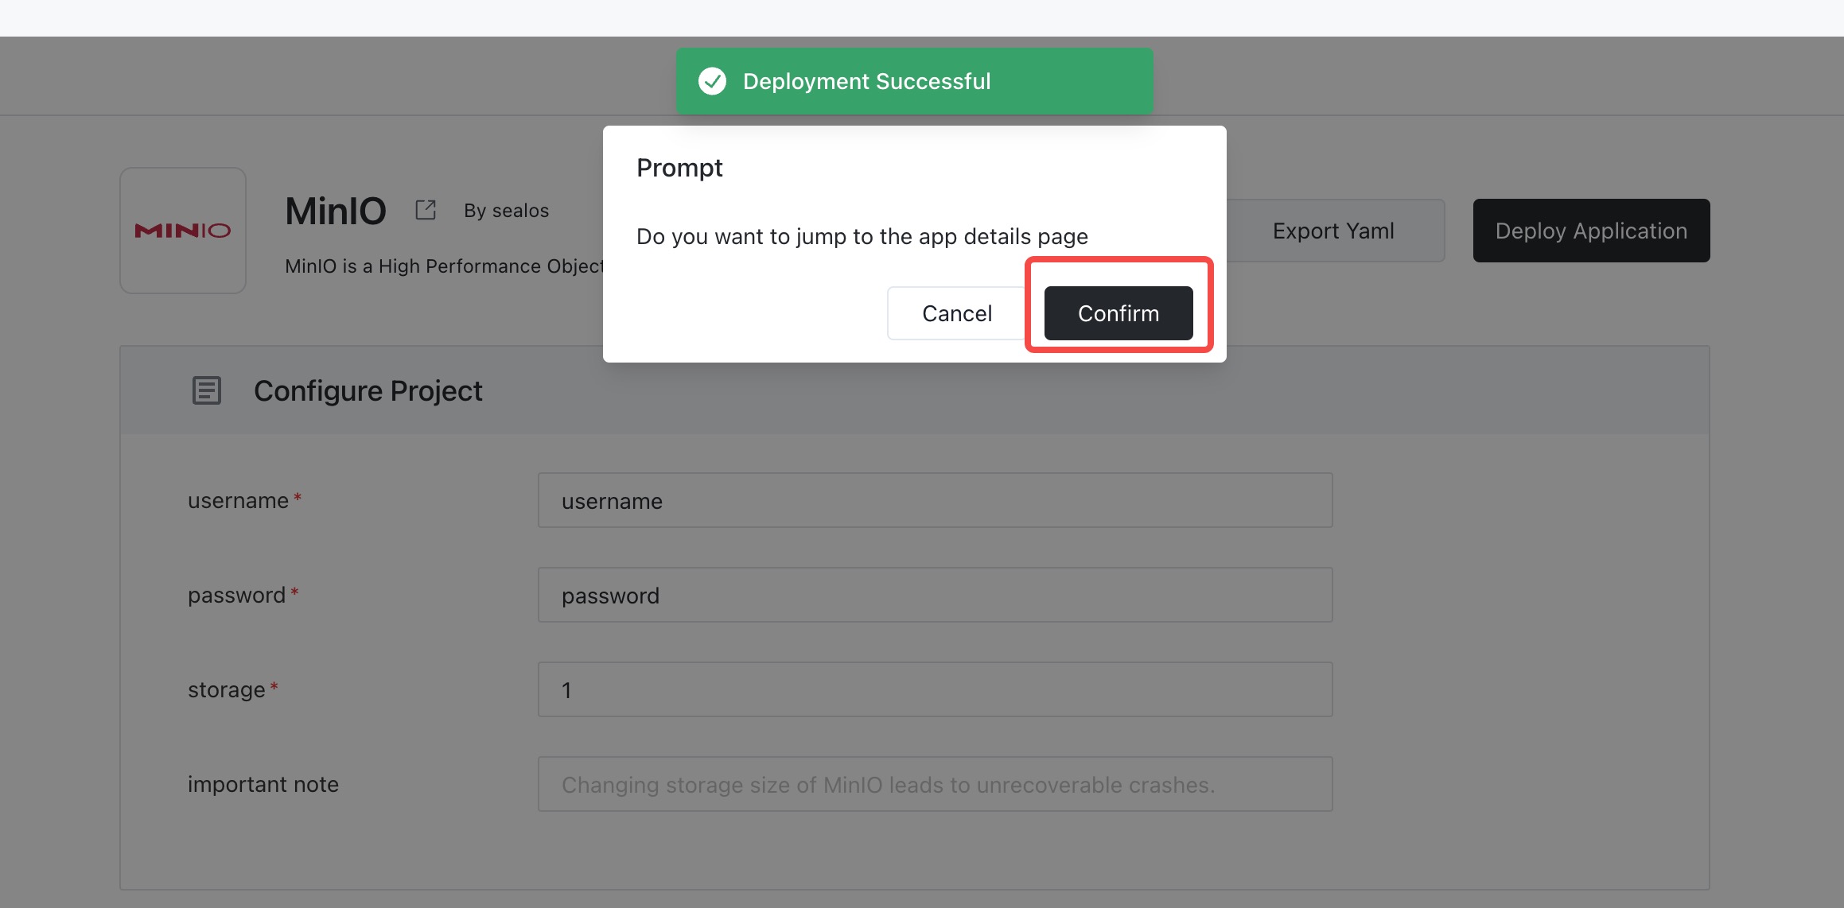This screenshot has width=1844, height=908.
Task: Export the YAML configuration
Action: tap(1334, 231)
